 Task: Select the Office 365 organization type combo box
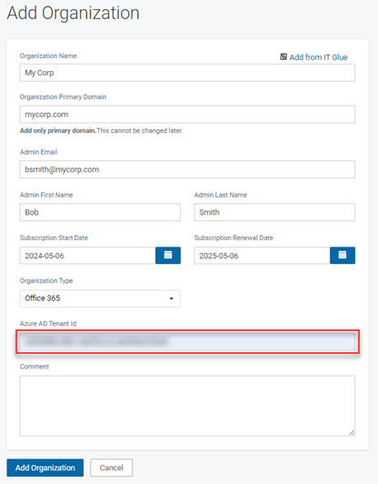[100, 298]
